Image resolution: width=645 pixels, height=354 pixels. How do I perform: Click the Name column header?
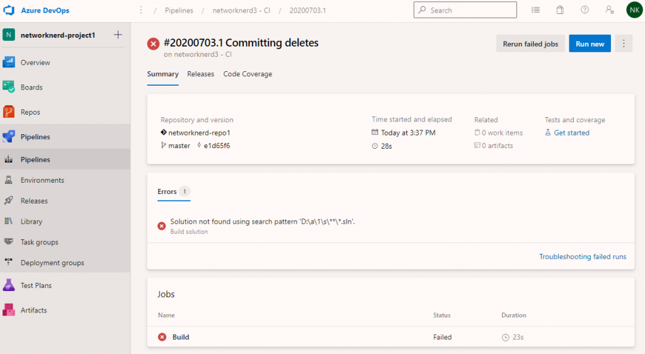point(166,316)
